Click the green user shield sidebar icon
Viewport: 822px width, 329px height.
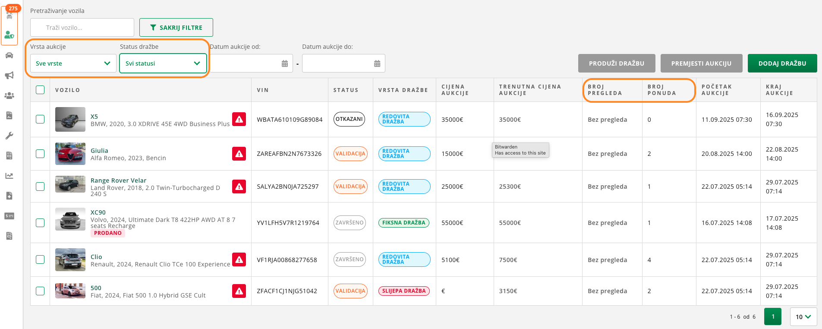(9, 35)
